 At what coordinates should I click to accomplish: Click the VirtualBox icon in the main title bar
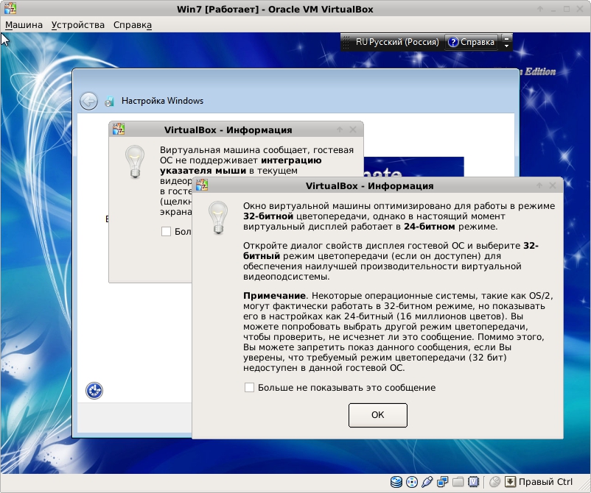pyautogui.click(x=10, y=8)
